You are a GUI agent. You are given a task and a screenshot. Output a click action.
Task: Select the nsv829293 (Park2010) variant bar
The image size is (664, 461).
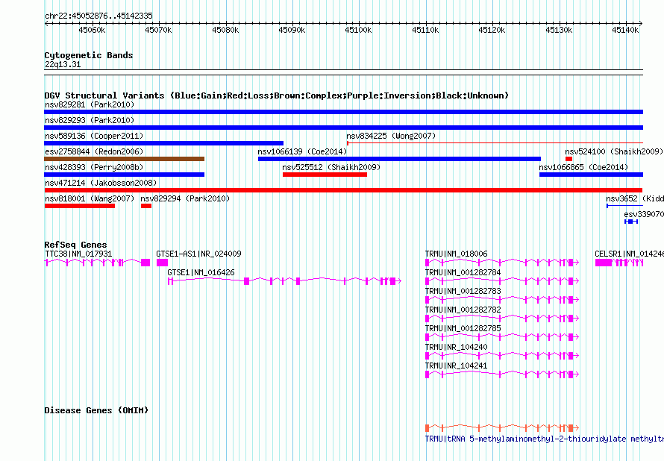[343, 128]
